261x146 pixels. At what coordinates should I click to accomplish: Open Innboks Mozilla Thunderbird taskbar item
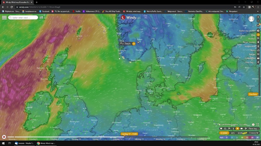click(x=24, y=143)
